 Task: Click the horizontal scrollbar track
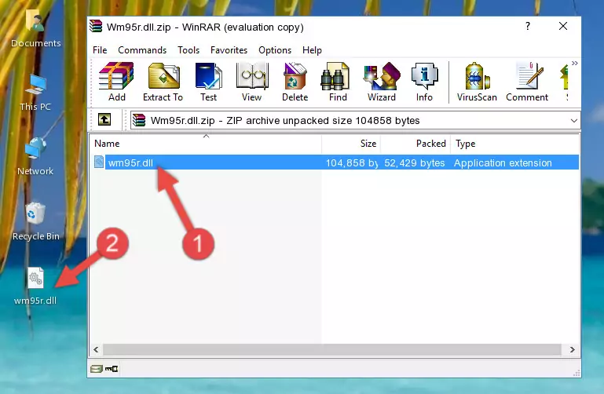pyautogui.click(x=332, y=349)
